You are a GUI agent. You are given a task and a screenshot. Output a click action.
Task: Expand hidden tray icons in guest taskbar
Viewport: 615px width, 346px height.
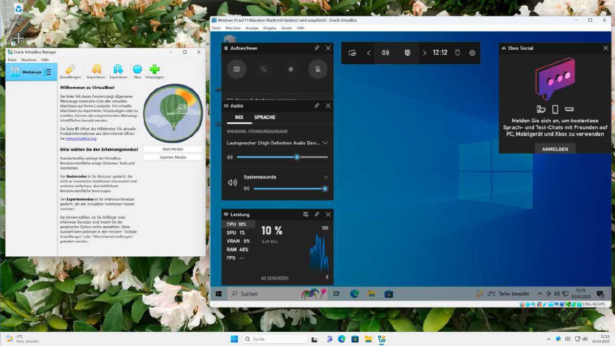(x=540, y=294)
